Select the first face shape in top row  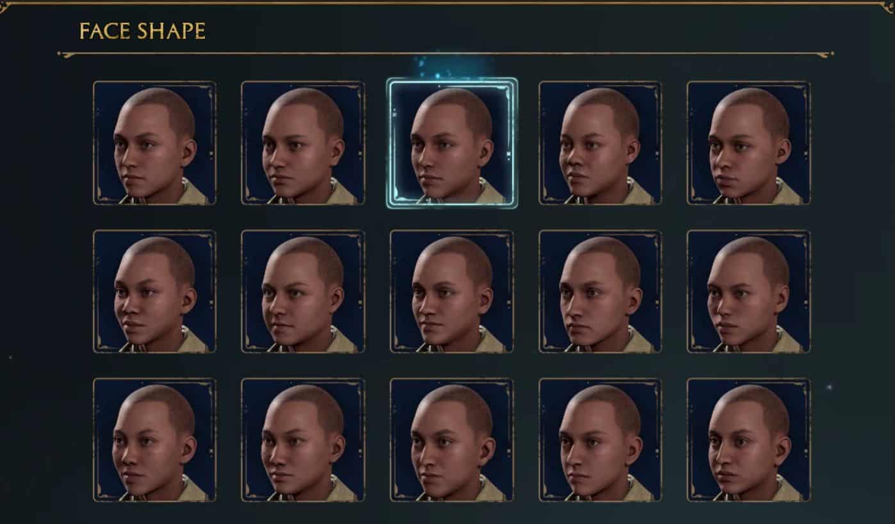(x=154, y=143)
